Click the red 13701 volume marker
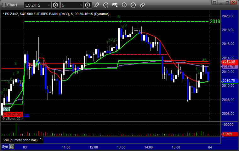Viewport: 239px width, 151px height. pos(229,134)
